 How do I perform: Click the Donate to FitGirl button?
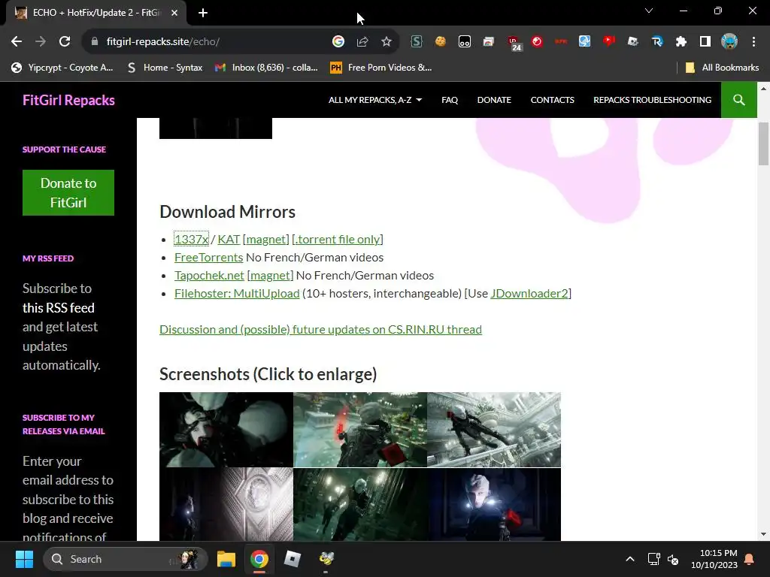click(x=68, y=193)
